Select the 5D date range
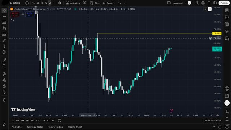Image resolution: width=231 pixels, height=130 pixels. (17, 120)
